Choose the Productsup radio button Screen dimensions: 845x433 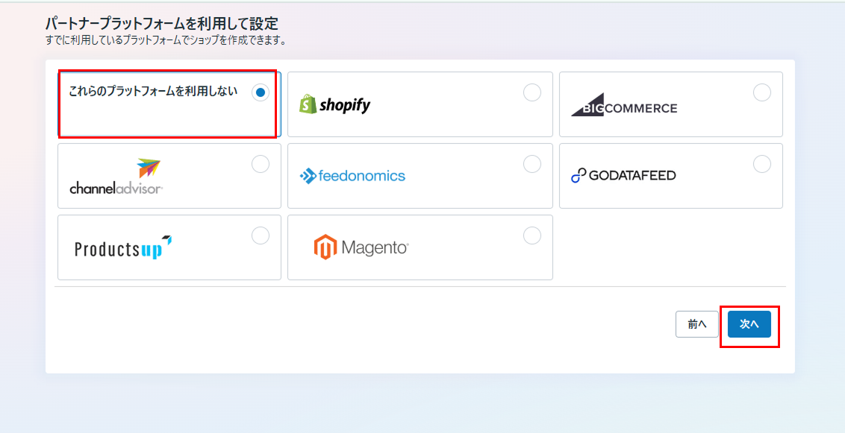(x=260, y=236)
